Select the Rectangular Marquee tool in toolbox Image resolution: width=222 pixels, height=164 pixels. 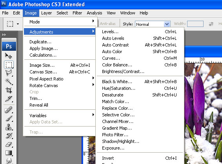click(x=9, y=65)
